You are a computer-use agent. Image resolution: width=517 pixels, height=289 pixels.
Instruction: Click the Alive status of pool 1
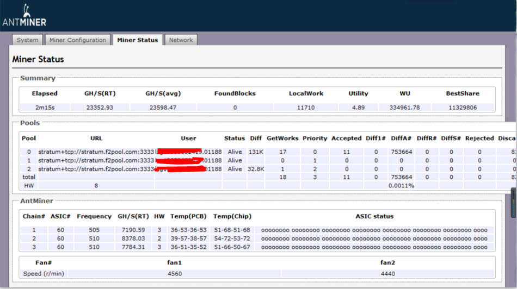pos(235,161)
